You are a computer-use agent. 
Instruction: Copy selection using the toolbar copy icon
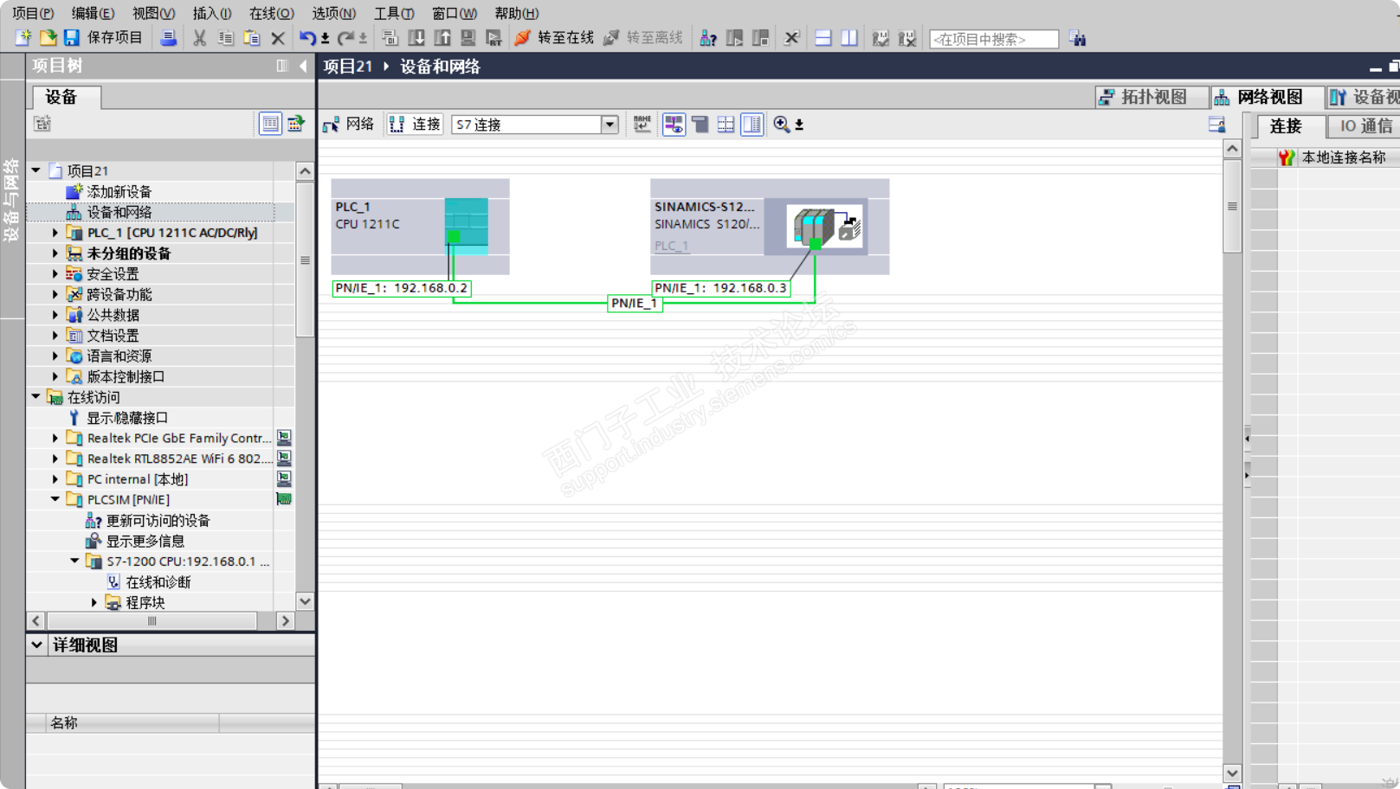pyautogui.click(x=226, y=38)
